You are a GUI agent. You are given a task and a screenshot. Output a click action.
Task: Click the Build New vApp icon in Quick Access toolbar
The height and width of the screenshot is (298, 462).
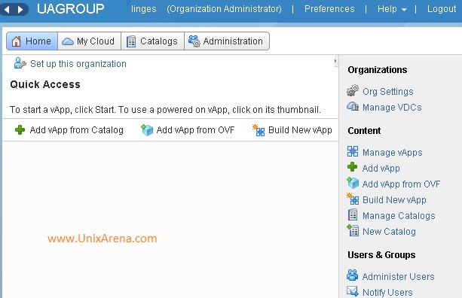point(259,130)
